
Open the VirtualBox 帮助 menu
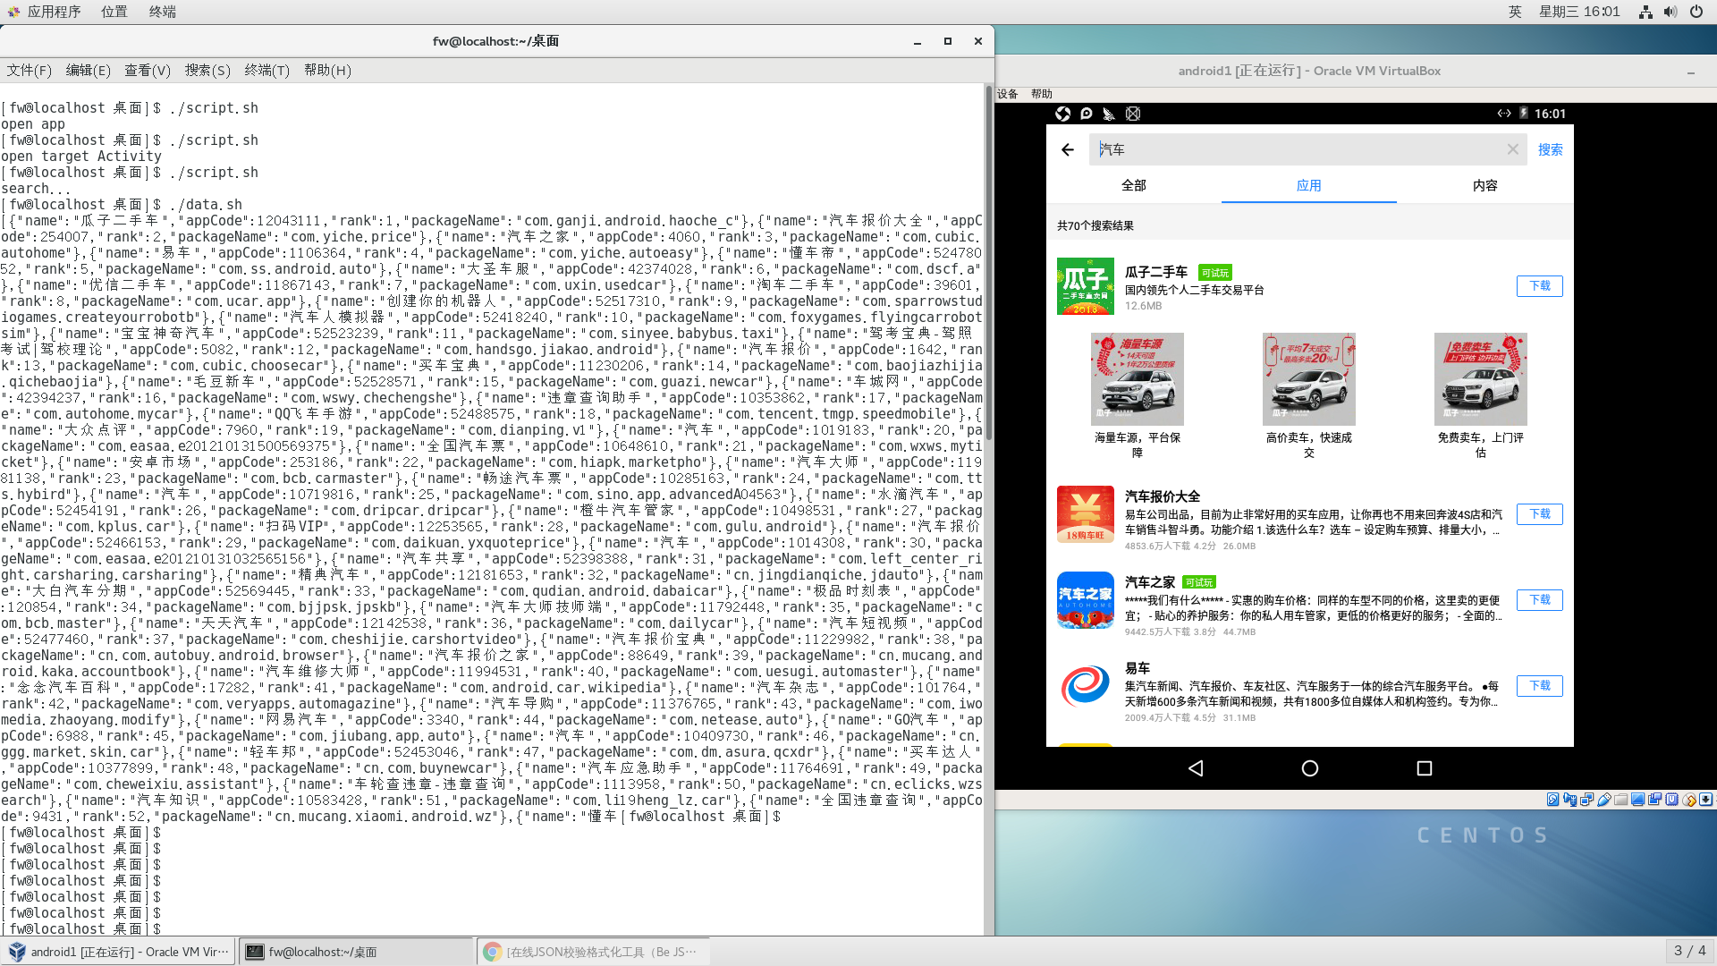pos(1041,94)
